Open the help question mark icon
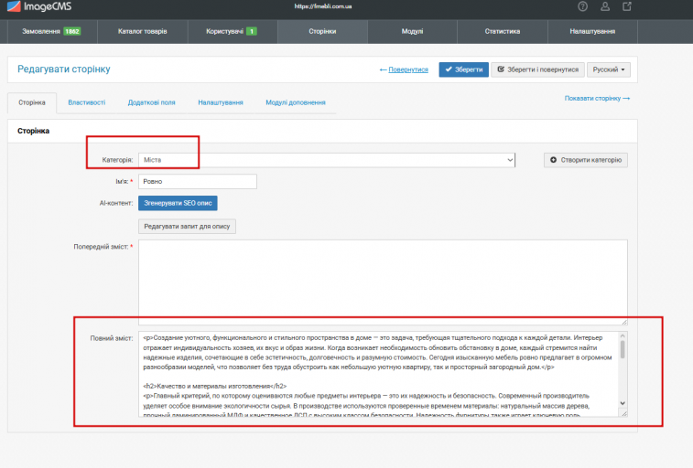Viewport: 693px width, 468px height. [582, 6]
